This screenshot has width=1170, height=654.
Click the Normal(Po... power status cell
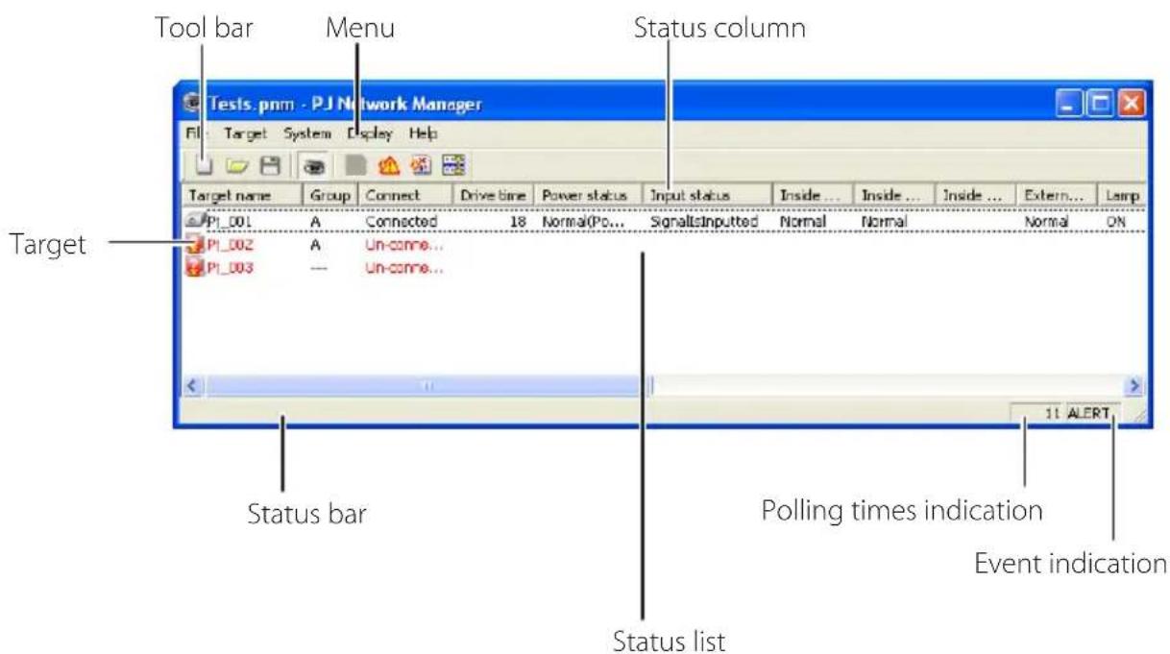(582, 221)
